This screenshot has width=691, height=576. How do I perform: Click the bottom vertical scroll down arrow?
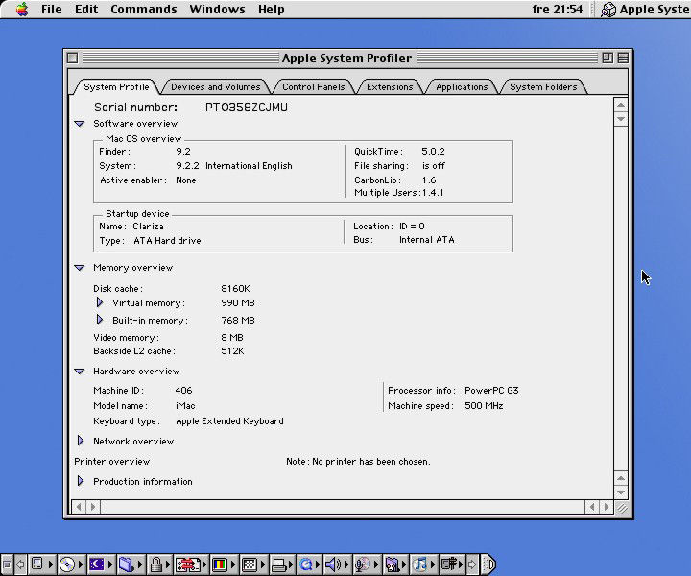coord(621,492)
